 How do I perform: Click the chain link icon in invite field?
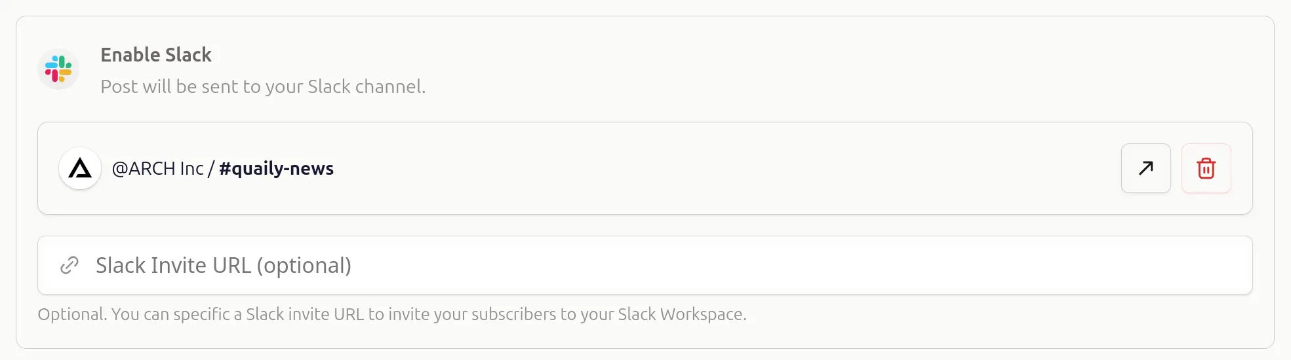70,265
